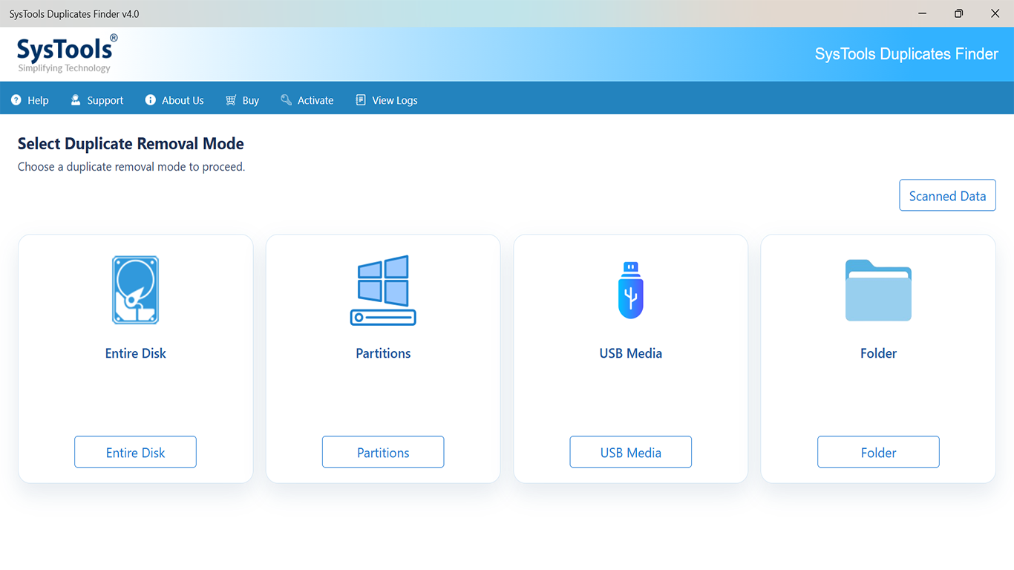The width and height of the screenshot is (1014, 570).
Task: Click the About Us info icon
Action: pyautogui.click(x=151, y=100)
